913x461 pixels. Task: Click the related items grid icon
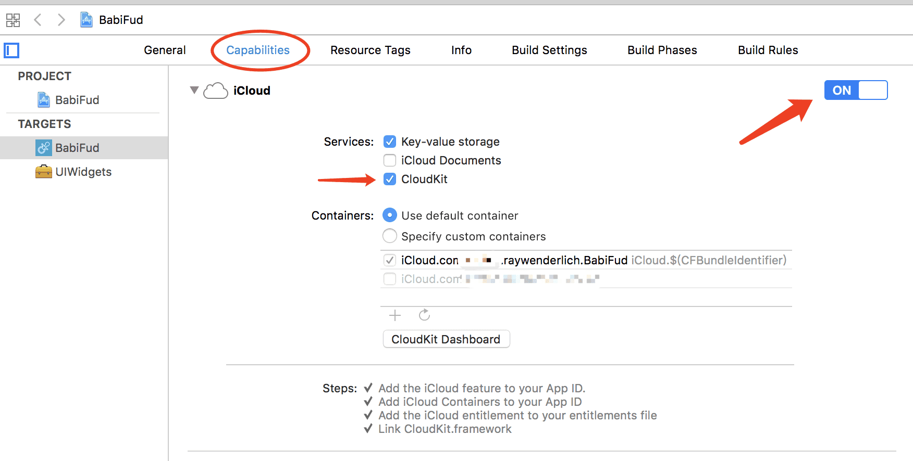click(x=13, y=20)
